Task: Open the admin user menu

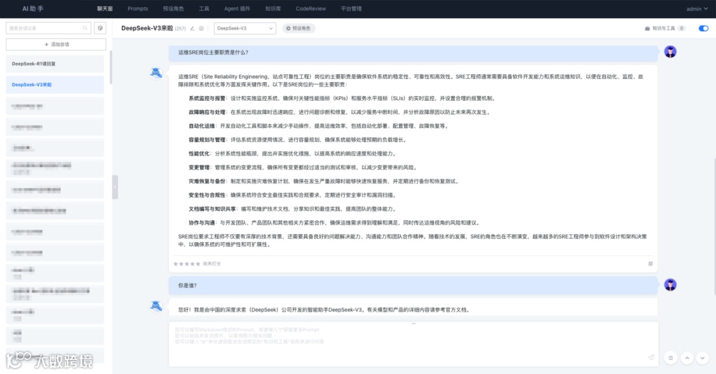Action: click(697, 9)
